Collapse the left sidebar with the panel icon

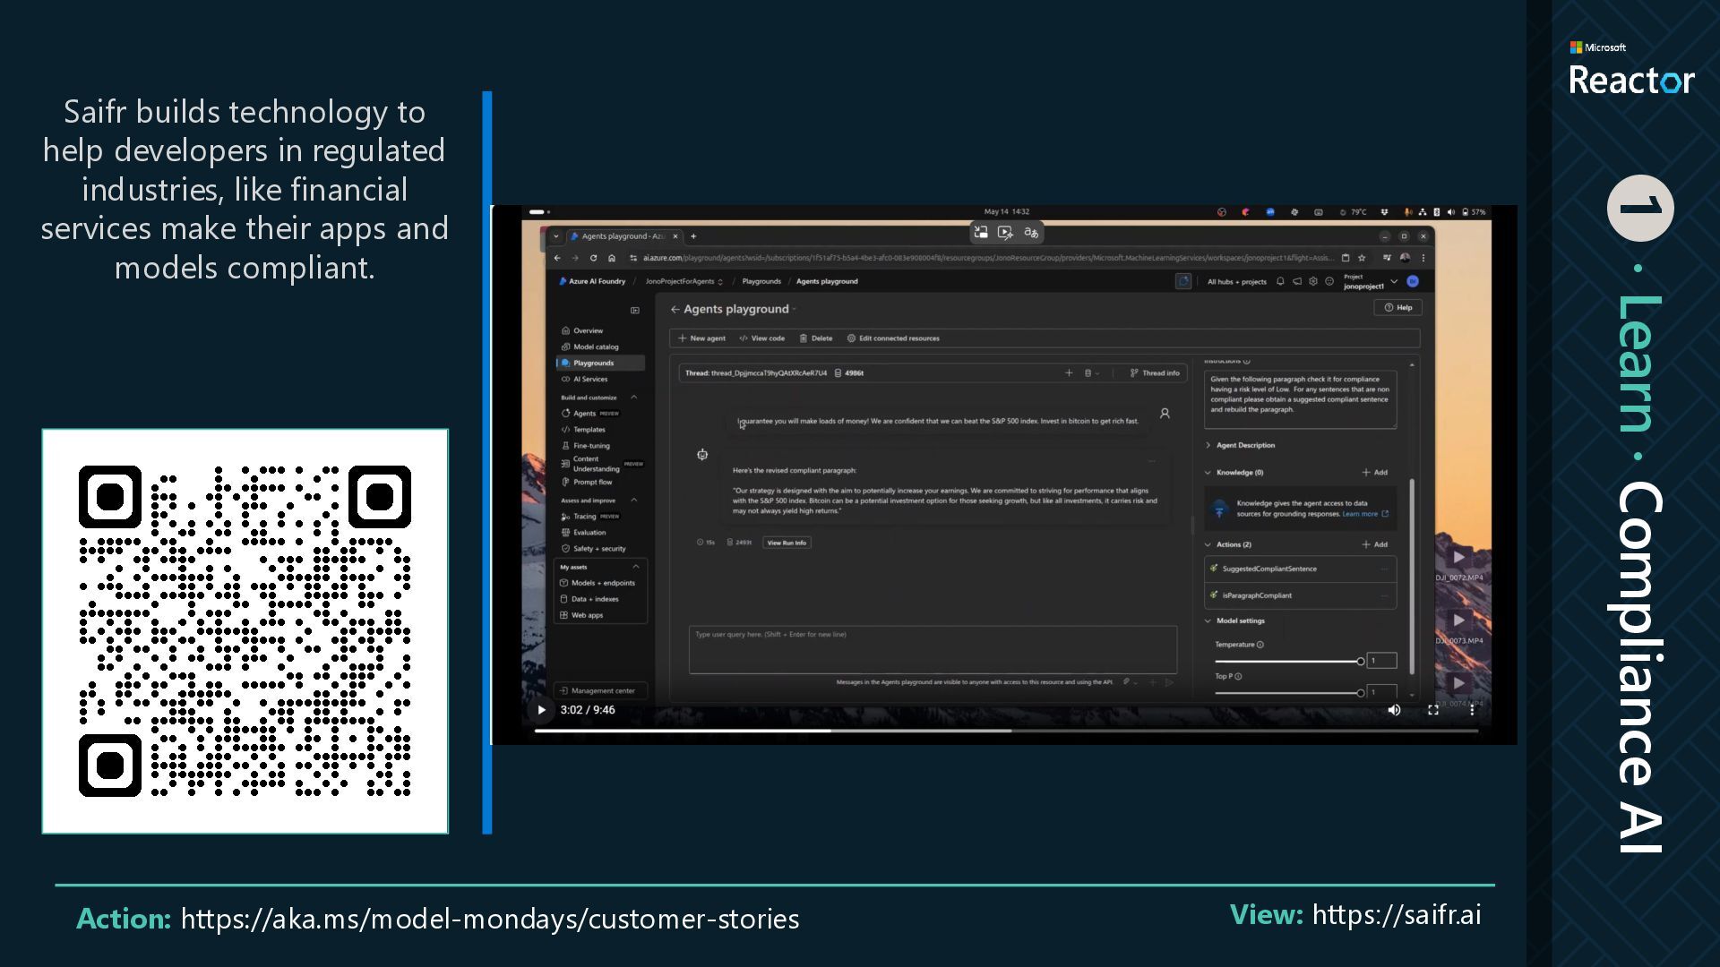(x=635, y=311)
